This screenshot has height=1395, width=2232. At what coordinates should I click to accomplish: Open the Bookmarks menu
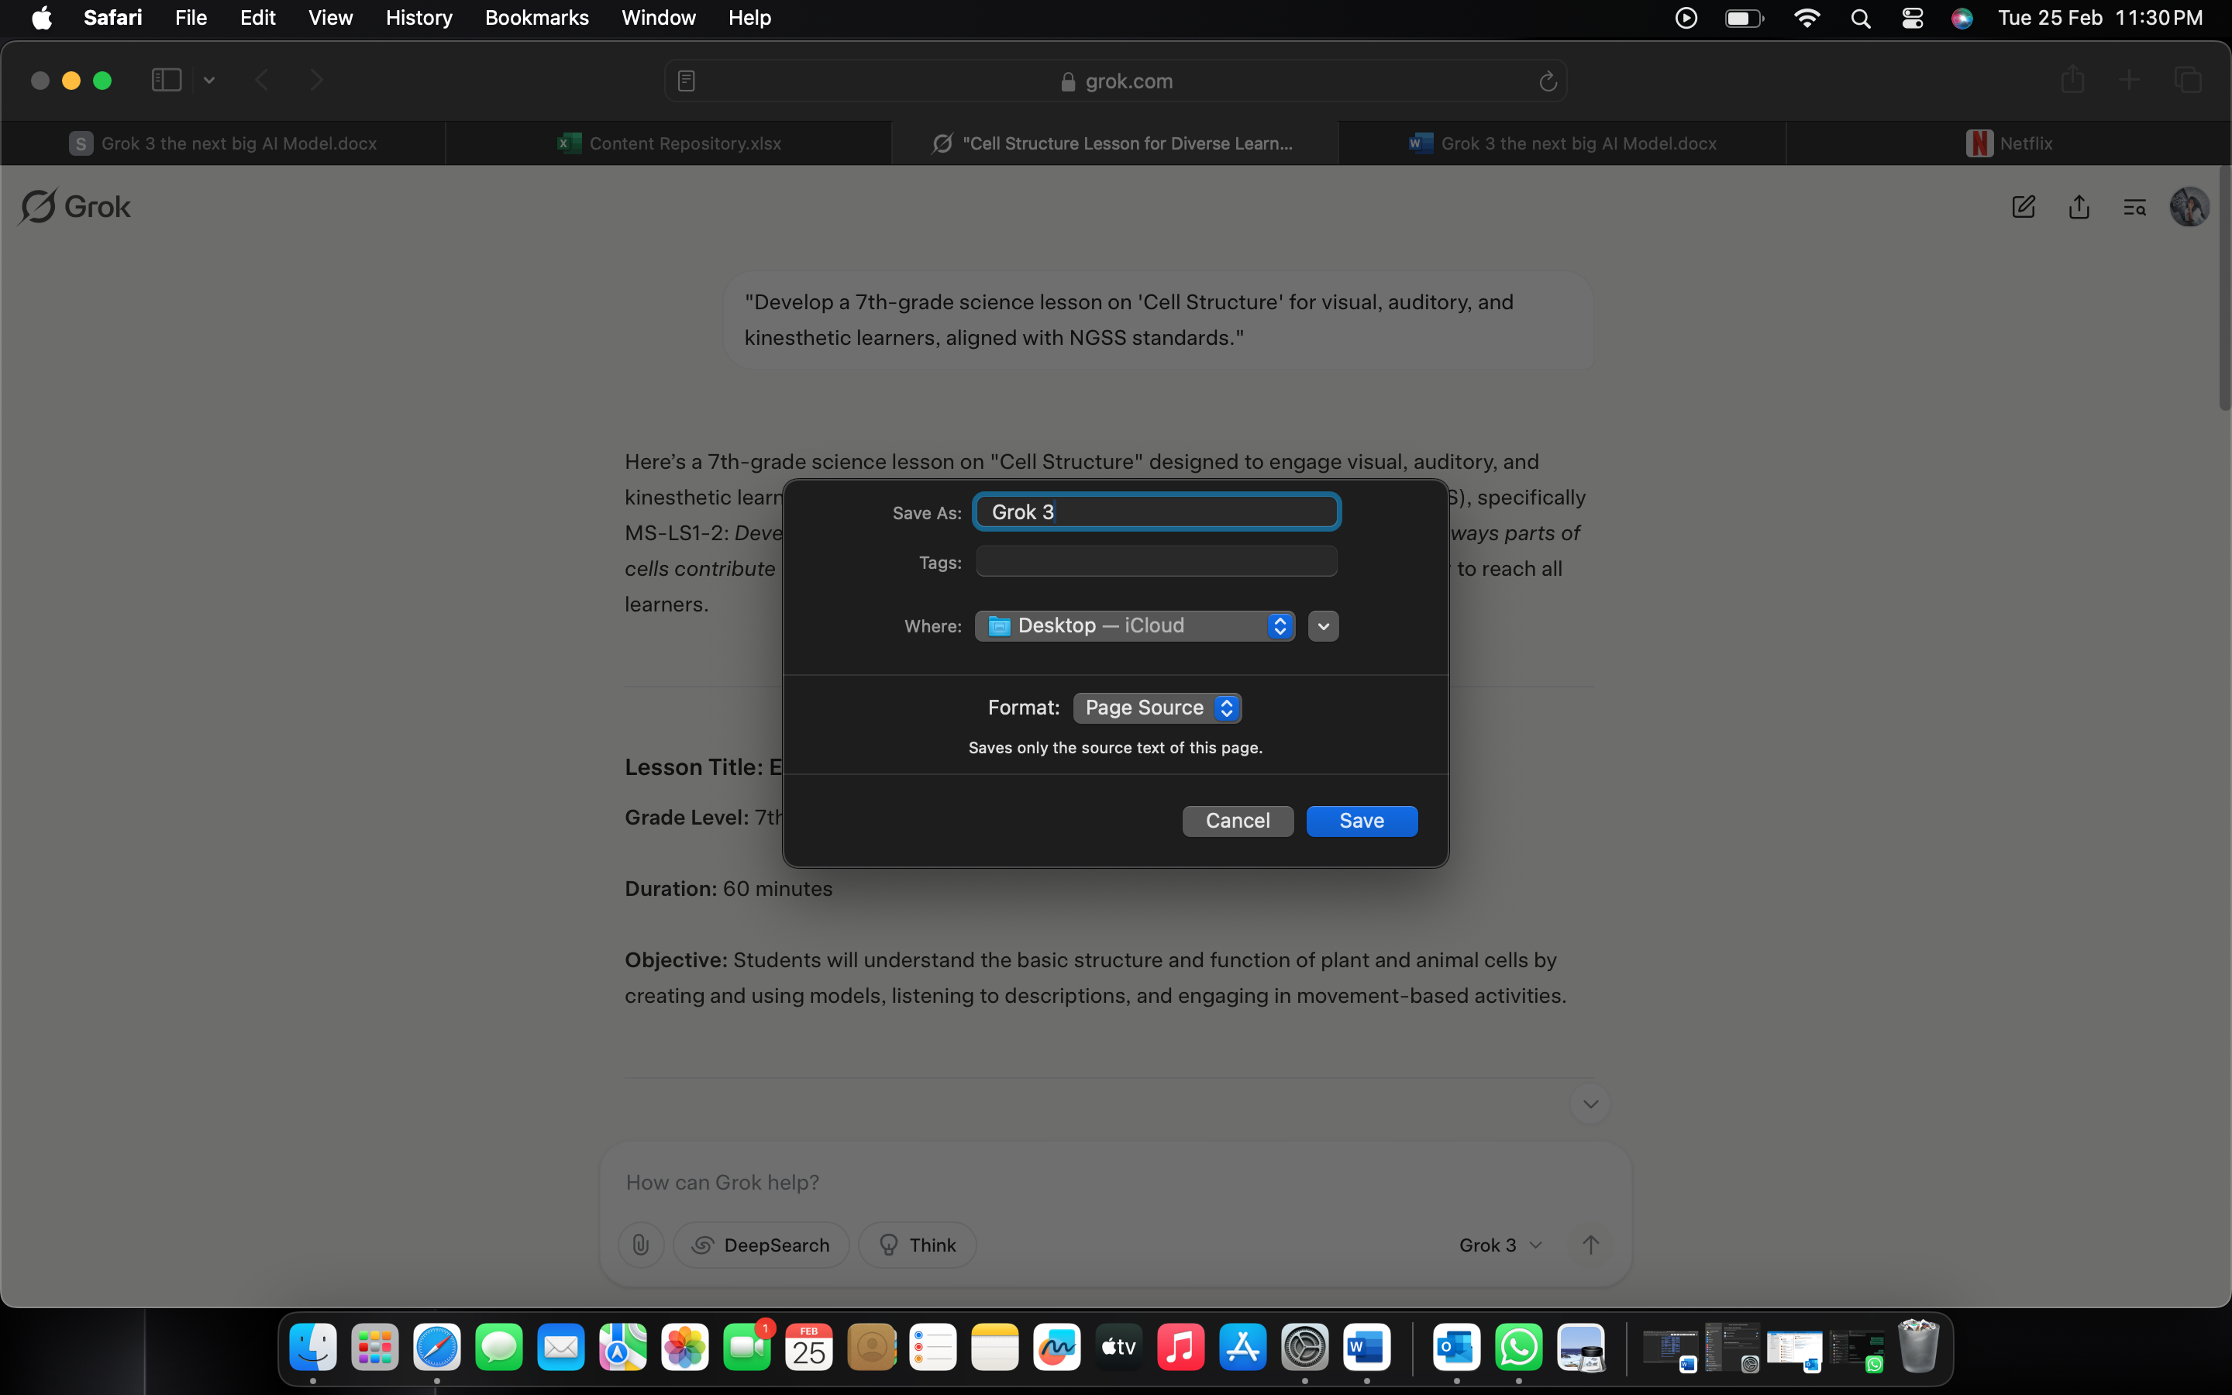(x=537, y=18)
